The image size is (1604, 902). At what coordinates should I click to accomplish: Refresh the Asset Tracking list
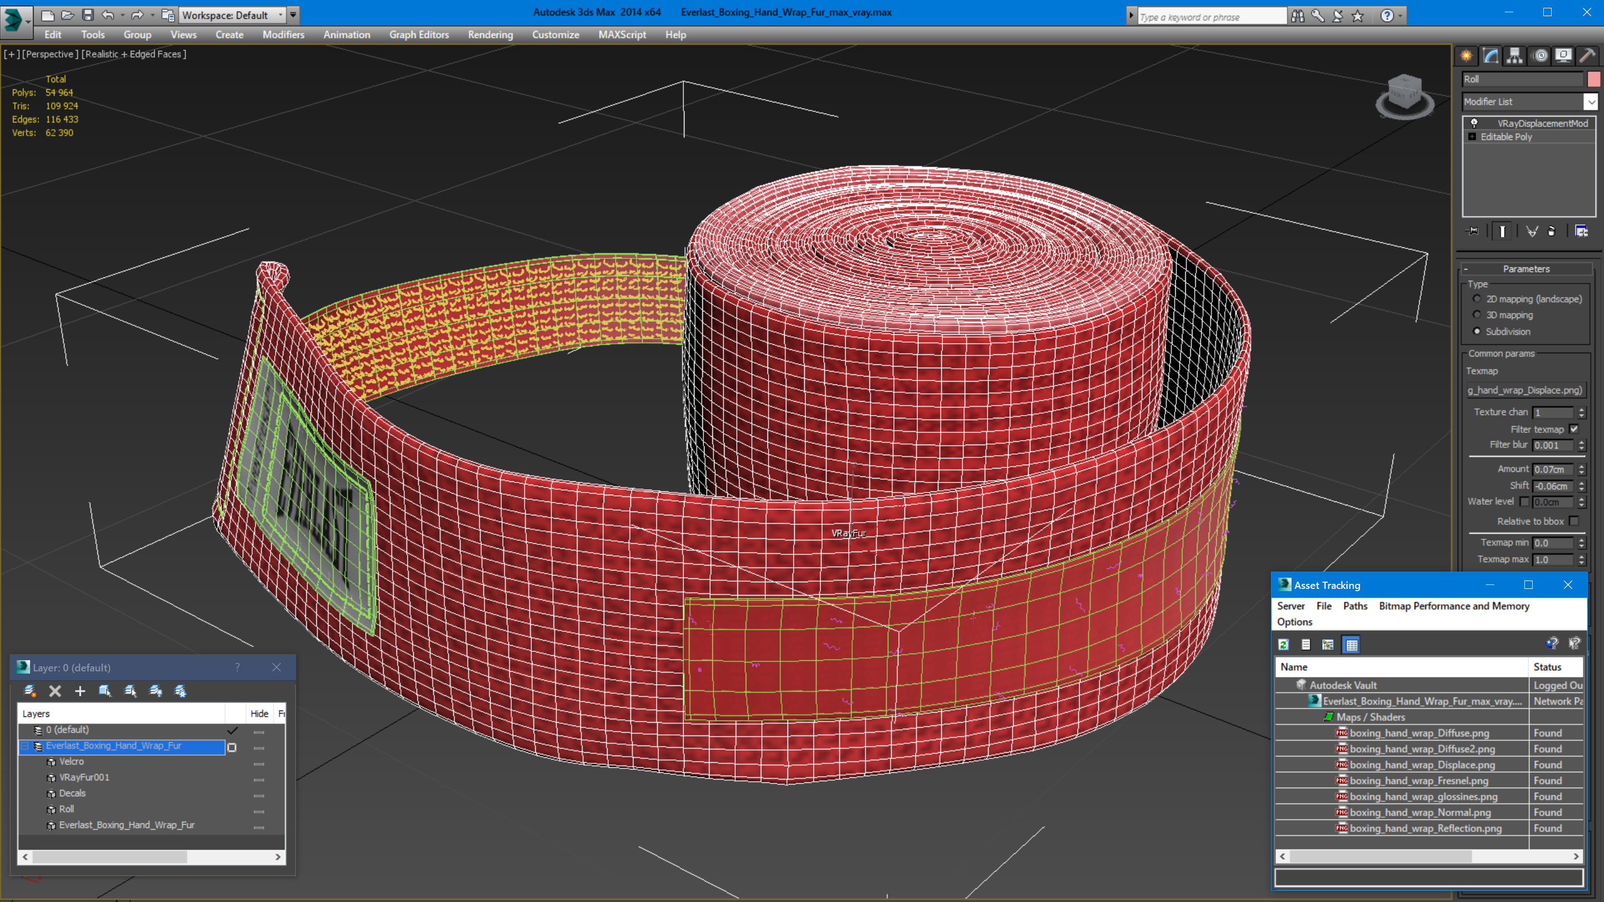point(1283,644)
